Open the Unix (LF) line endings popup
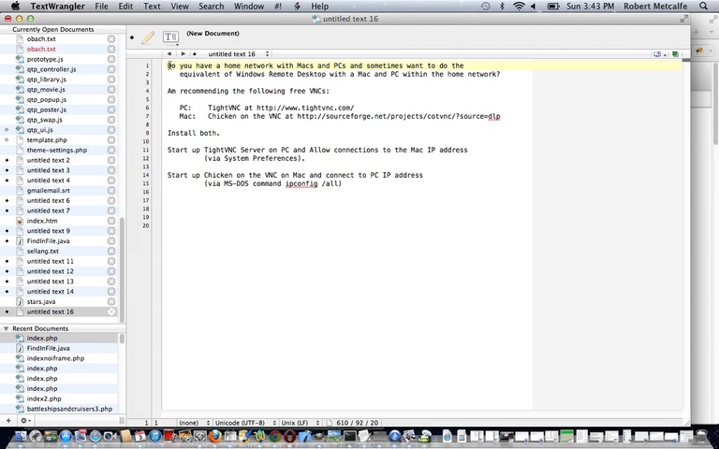Image resolution: width=719 pixels, height=449 pixels. (x=300, y=423)
